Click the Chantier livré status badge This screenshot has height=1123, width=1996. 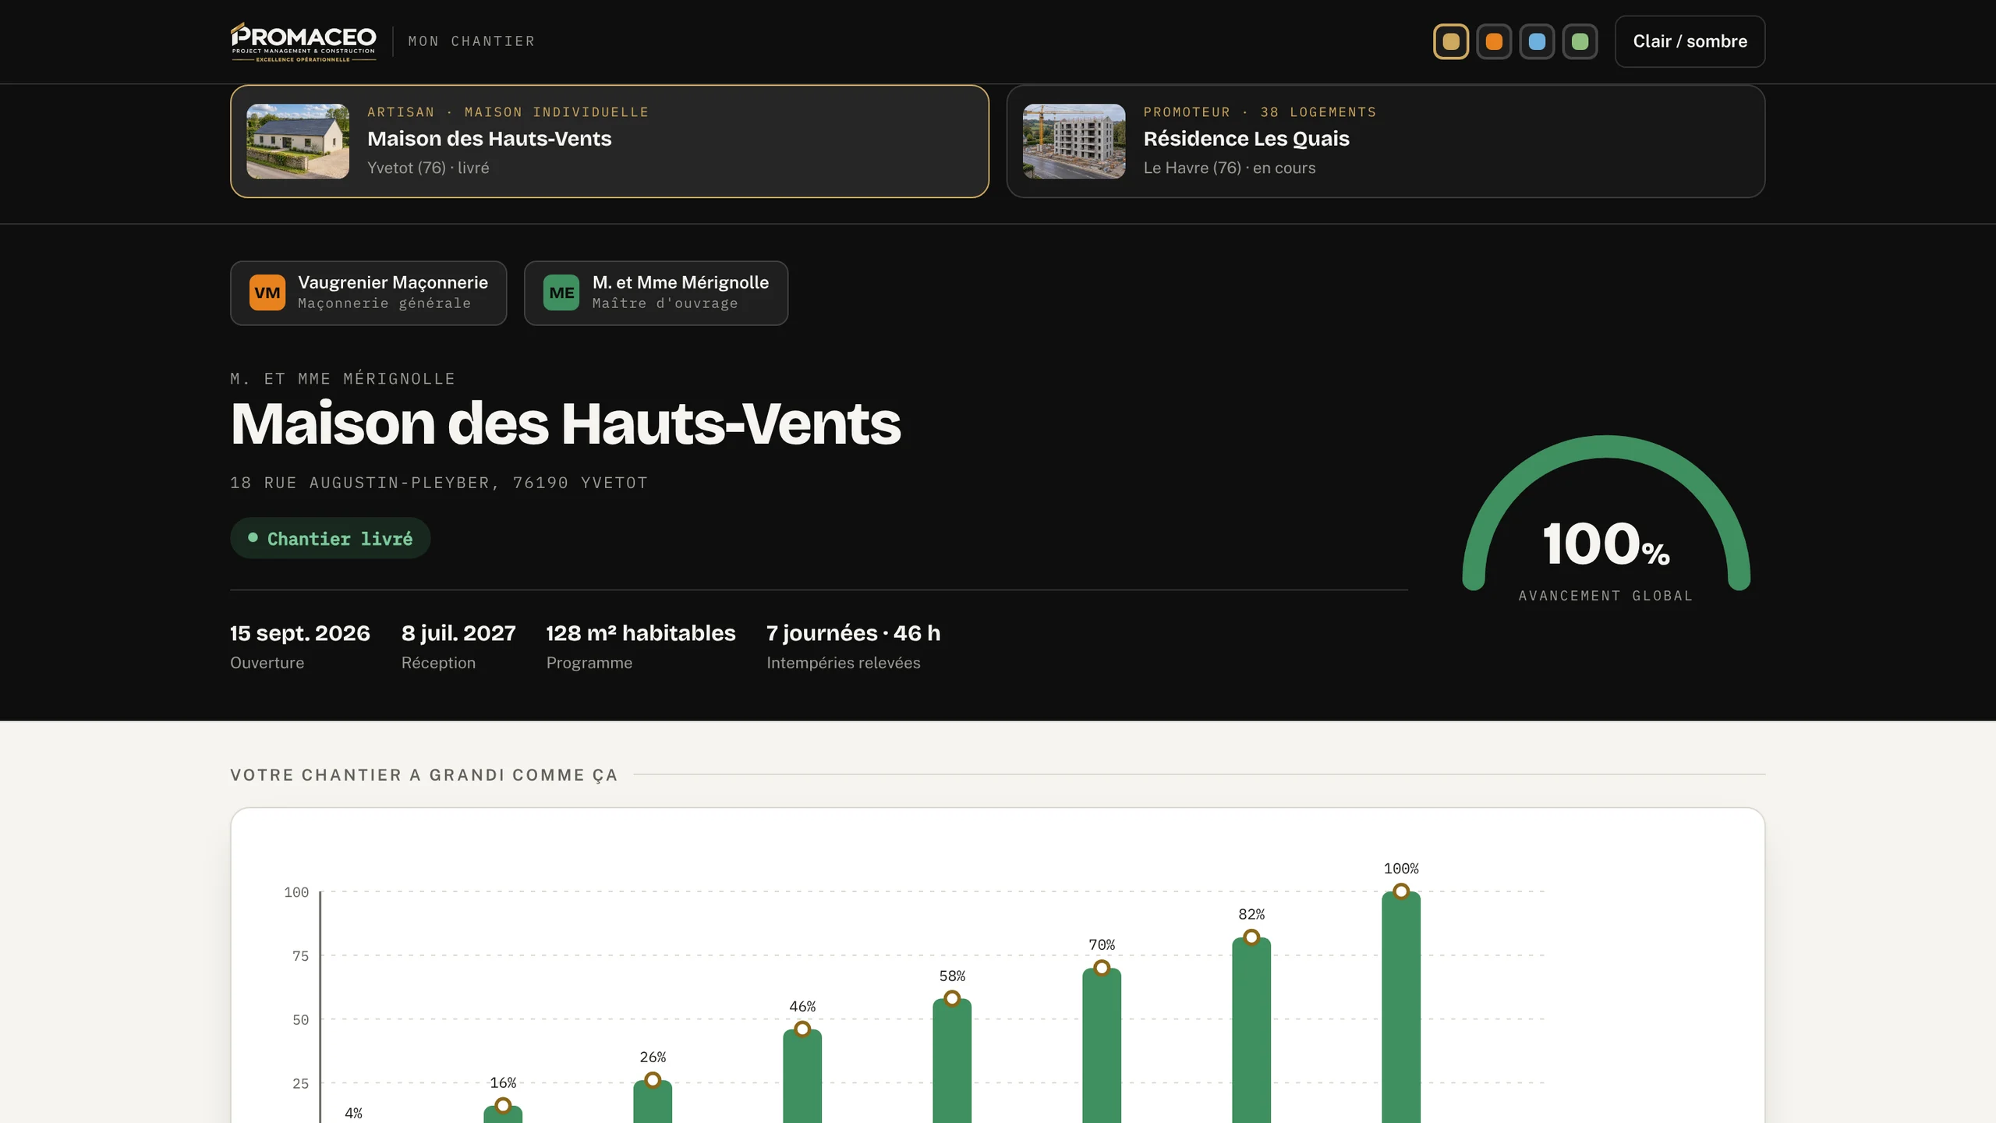330,538
